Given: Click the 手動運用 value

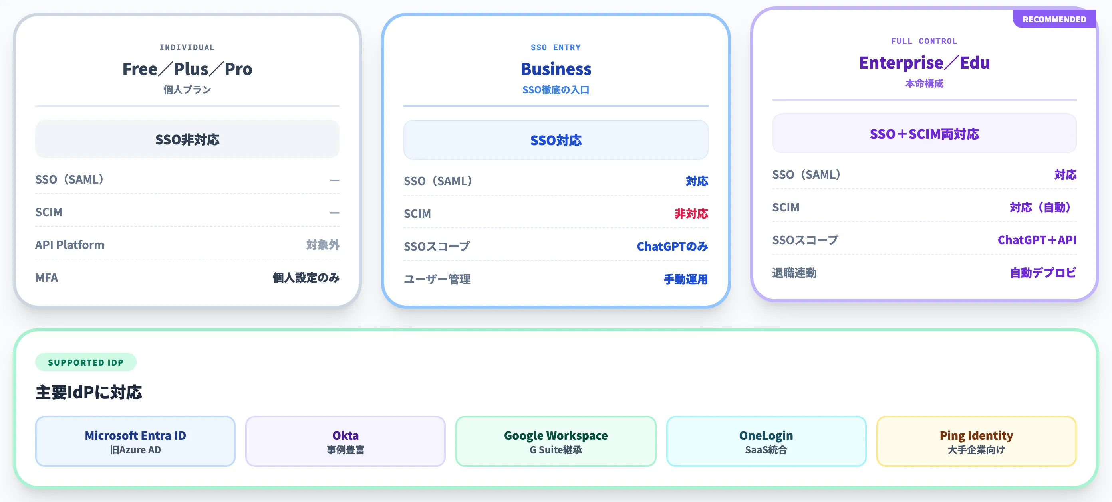Looking at the screenshot, I should pos(686,279).
